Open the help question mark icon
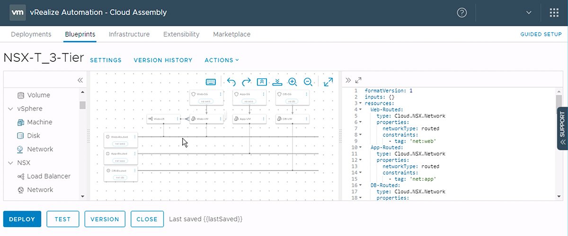 click(462, 13)
